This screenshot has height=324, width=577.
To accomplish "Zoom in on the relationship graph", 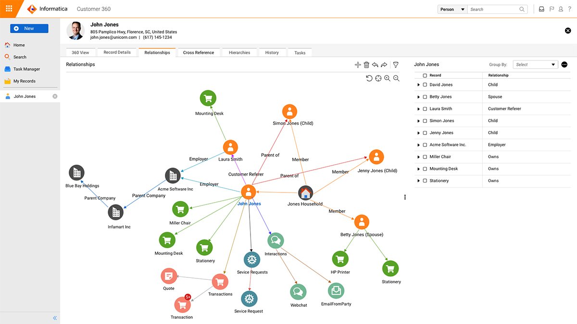I will pos(387,78).
